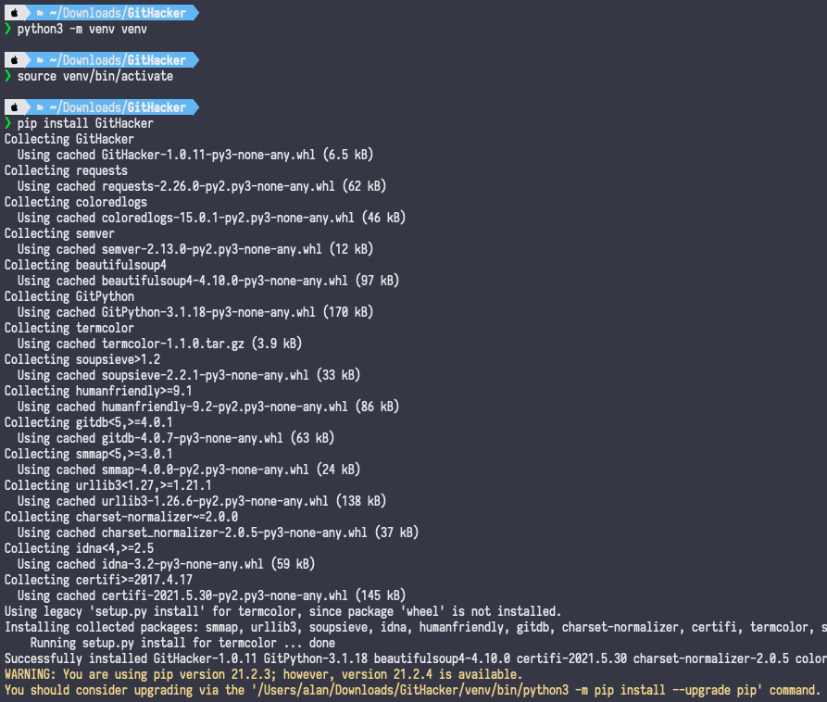Click the 'You should consider upgrading' line

[x=412, y=690]
